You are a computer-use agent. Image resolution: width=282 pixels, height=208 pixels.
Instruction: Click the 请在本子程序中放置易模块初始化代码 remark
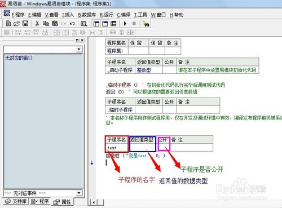pos(218,70)
